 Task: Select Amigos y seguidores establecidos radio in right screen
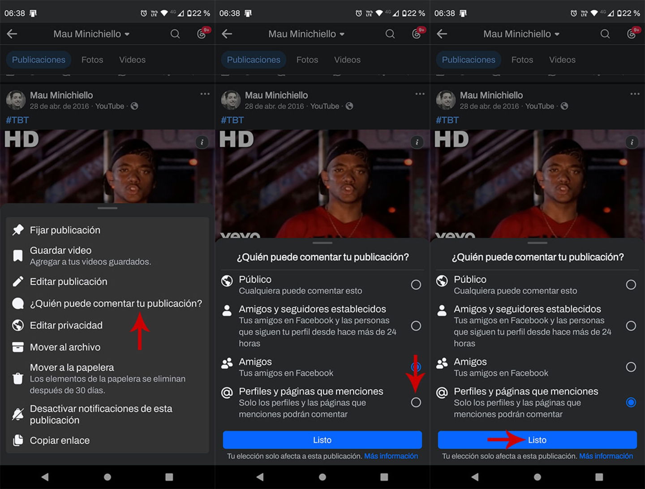click(631, 326)
